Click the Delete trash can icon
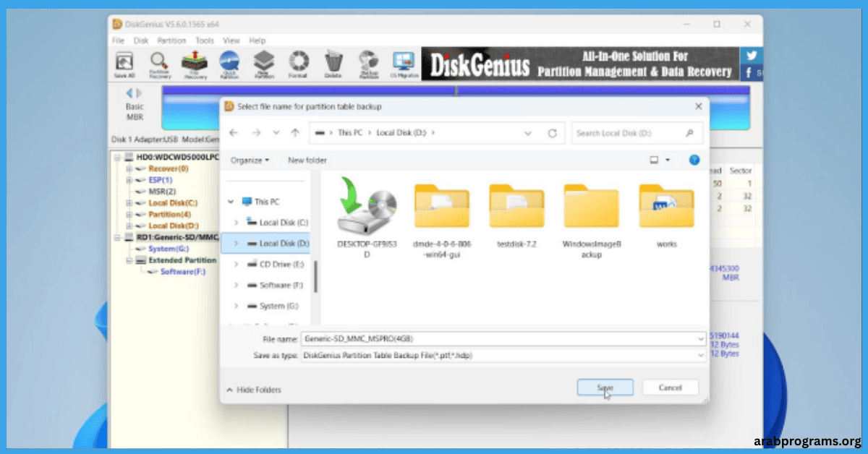 [333, 64]
